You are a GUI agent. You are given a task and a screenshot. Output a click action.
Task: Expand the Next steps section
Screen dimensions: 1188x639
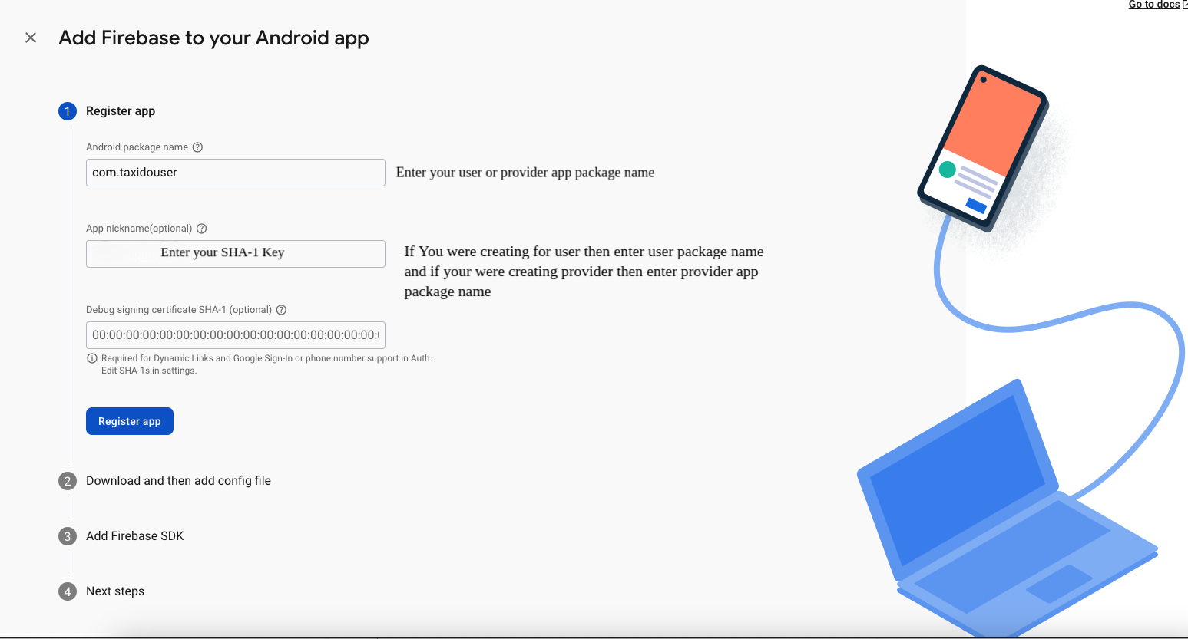pyautogui.click(x=115, y=591)
